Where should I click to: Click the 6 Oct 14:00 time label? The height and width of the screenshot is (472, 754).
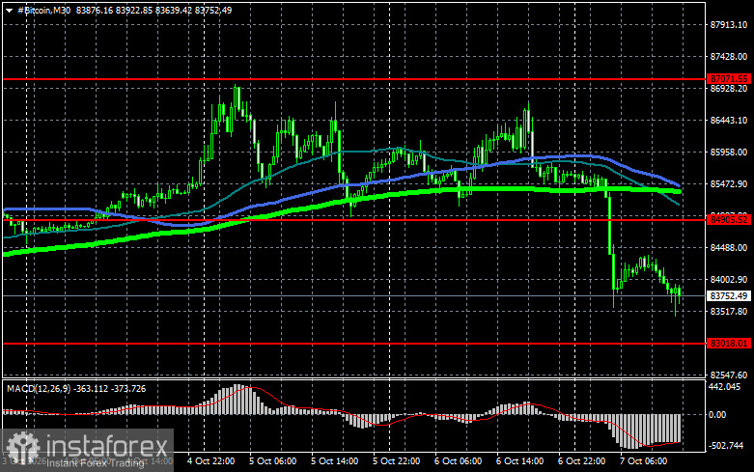coord(519,461)
